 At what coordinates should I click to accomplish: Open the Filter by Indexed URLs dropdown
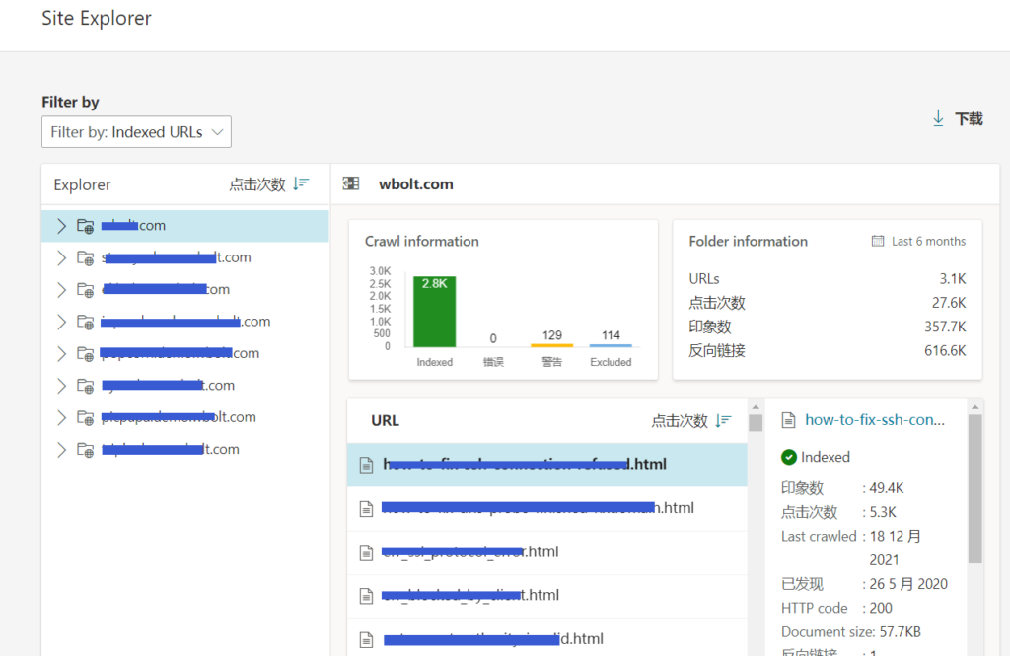pos(136,132)
